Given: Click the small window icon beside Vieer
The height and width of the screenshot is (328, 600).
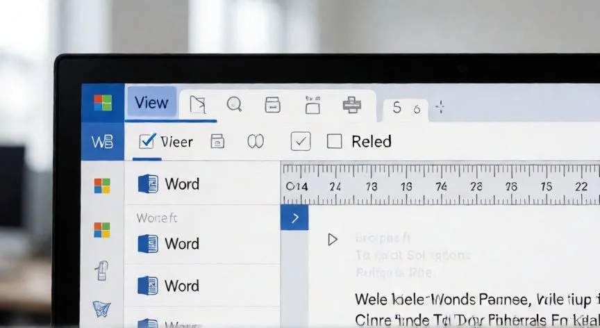Looking at the screenshot, I should click(x=217, y=141).
